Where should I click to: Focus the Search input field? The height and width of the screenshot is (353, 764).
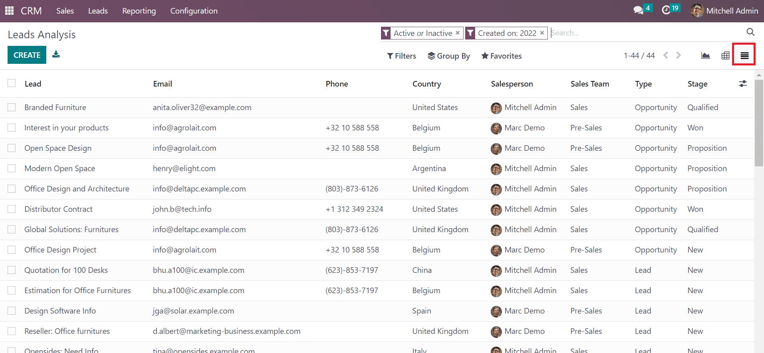coord(646,33)
